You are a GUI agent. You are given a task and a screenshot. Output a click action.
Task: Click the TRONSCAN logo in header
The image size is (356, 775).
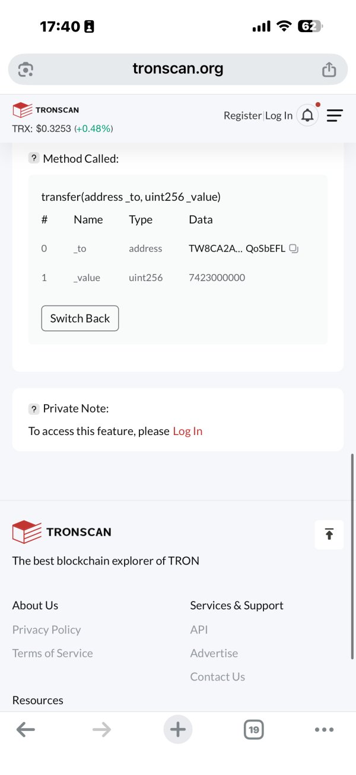click(46, 110)
